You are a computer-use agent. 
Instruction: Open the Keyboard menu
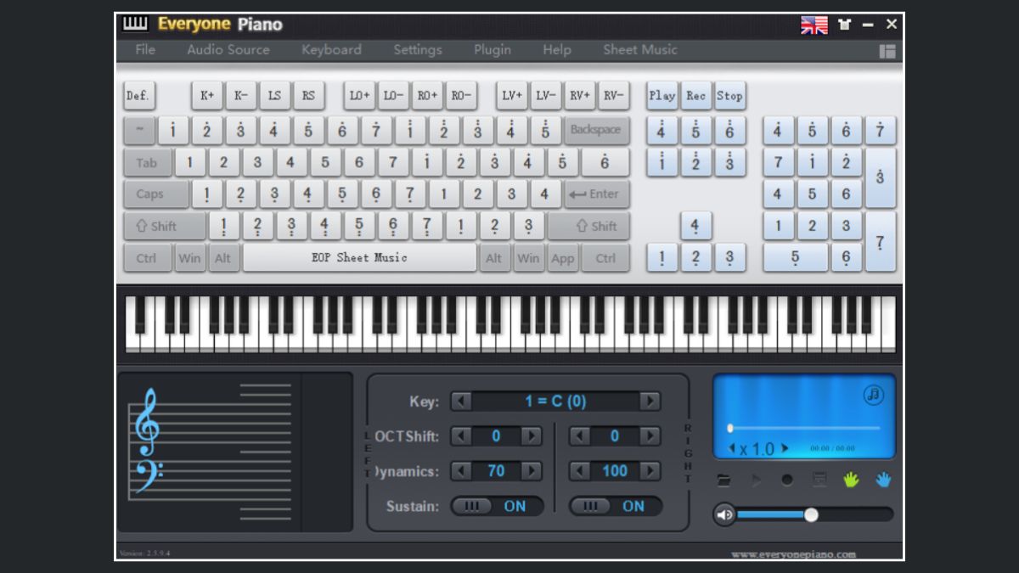331,50
